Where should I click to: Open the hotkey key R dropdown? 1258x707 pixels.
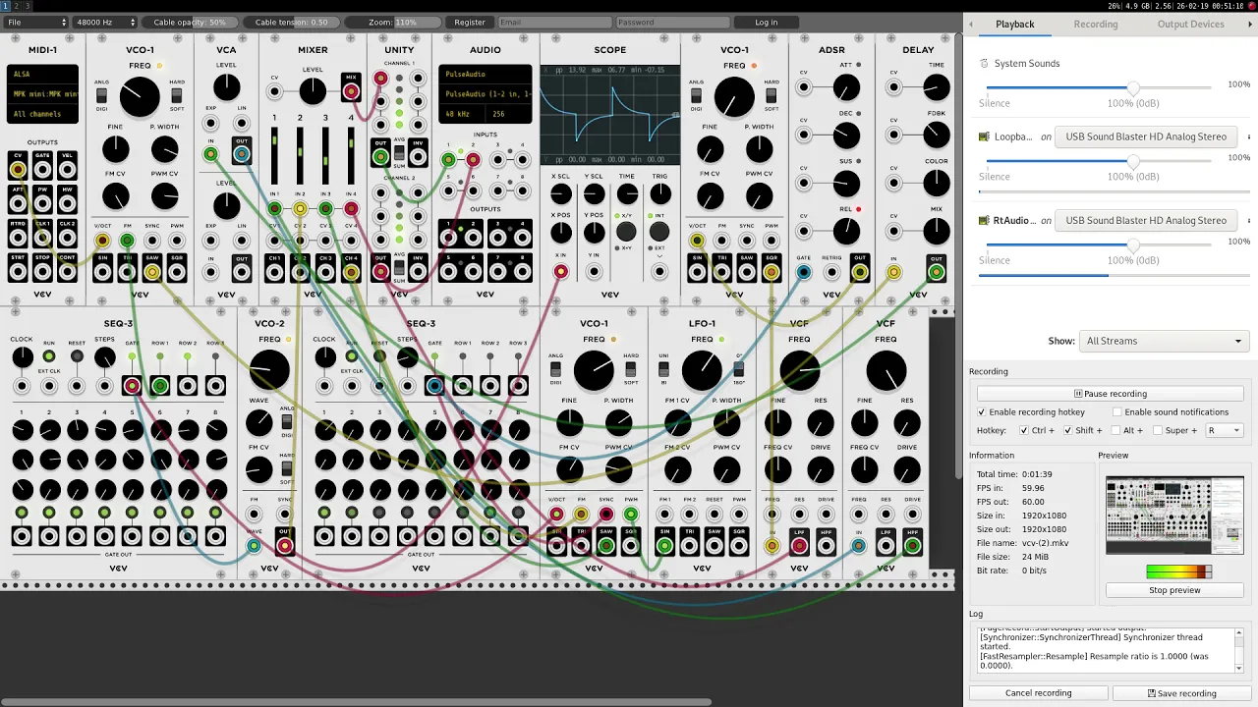(1224, 430)
